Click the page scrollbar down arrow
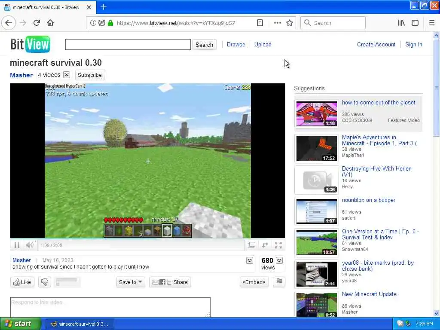The image size is (440, 330). (437, 313)
